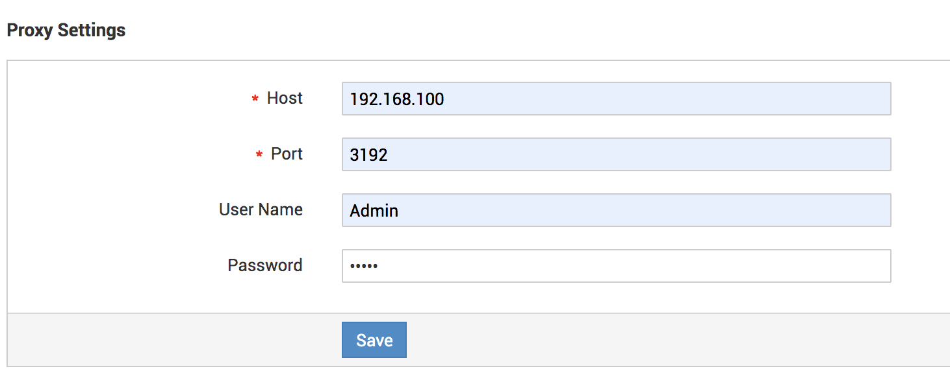The image size is (950, 371).
Task: Select the User Name input field
Action: 616,210
